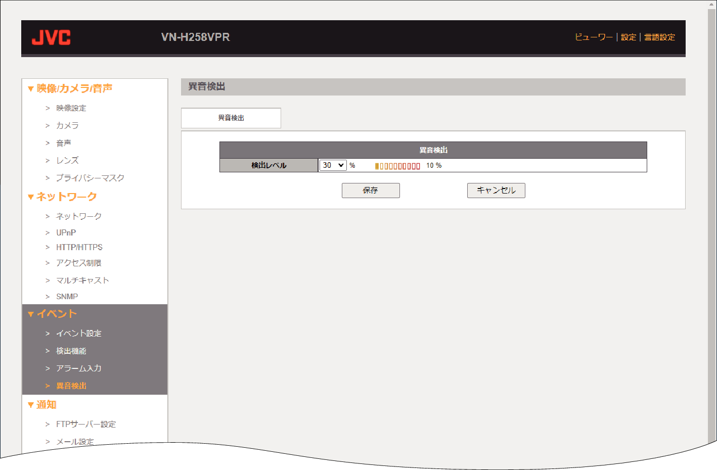This screenshot has height=470, width=717.
Task: Open the ビューワー link
Action: 594,37
